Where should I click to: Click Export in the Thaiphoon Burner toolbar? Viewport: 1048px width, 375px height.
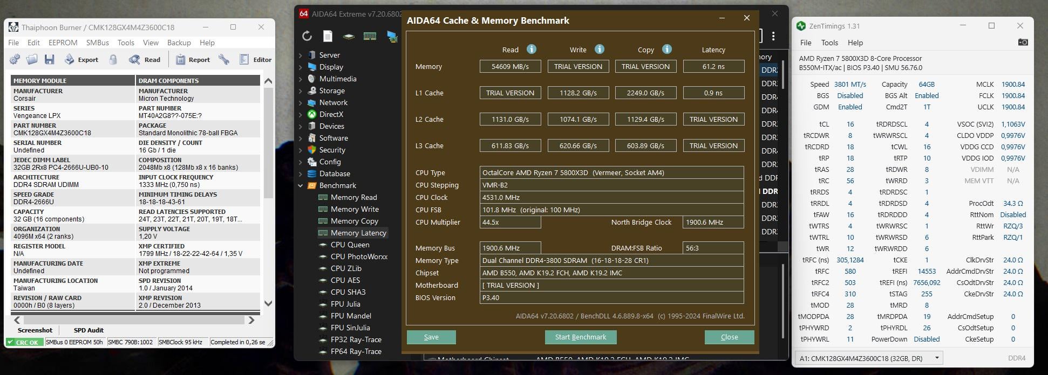click(x=81, y=59)
